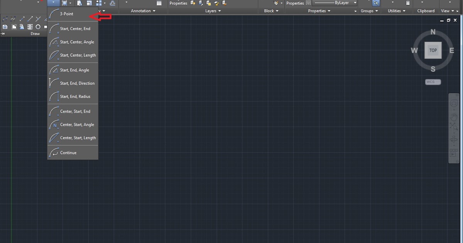Select the Ellipse tool in Draw panel
The image size is (463, 243).
[x=37, y=27]
